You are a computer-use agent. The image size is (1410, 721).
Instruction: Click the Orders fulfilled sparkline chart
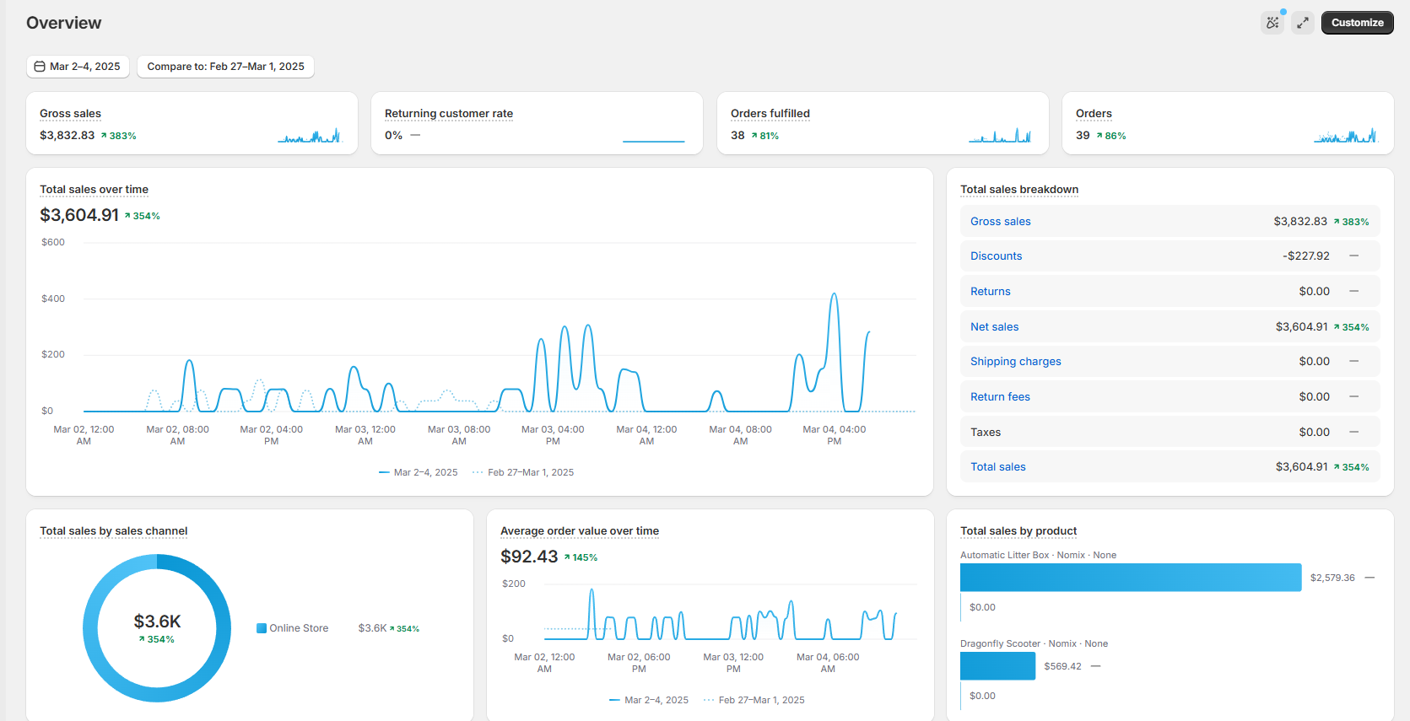point(1000,136)
